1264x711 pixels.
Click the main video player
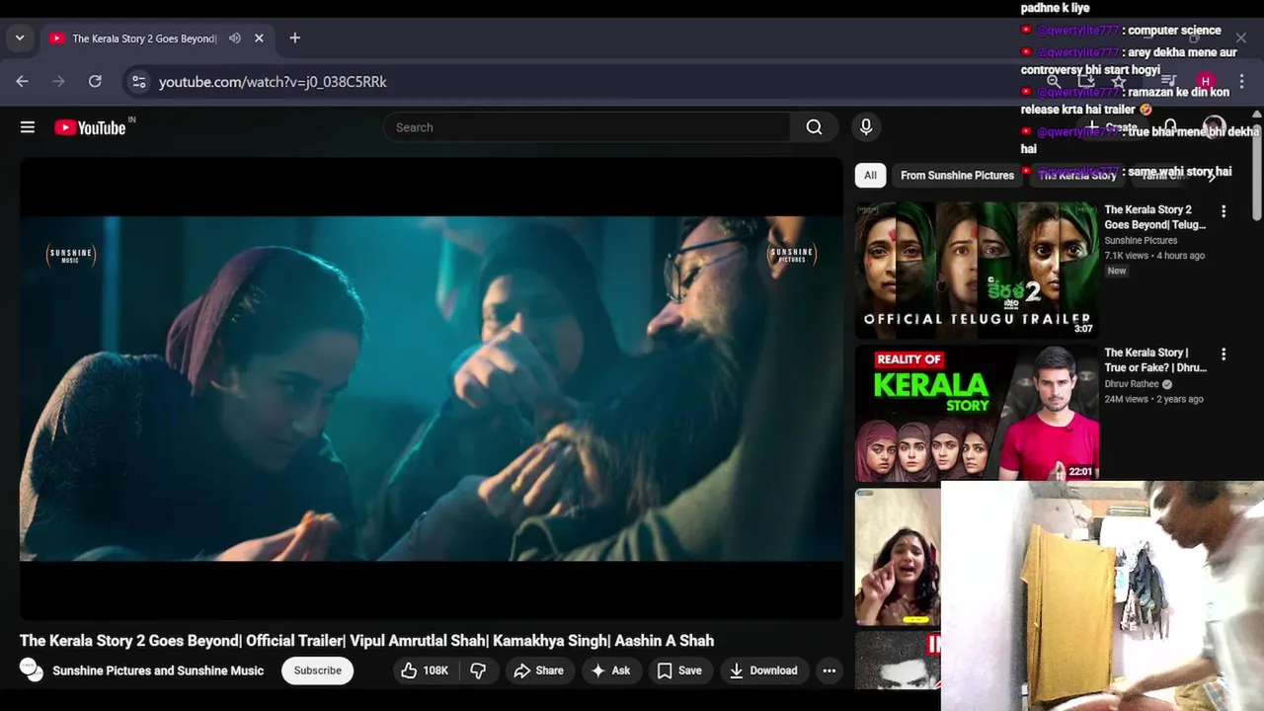pyautogui.click(x=432, y=388)
